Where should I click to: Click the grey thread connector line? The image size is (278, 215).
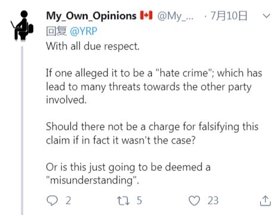point(22,130)
